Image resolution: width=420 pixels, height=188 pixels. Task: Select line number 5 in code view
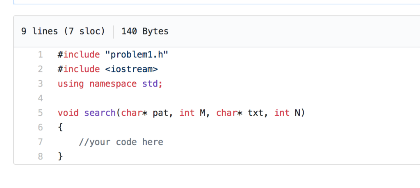click(41, 113)
